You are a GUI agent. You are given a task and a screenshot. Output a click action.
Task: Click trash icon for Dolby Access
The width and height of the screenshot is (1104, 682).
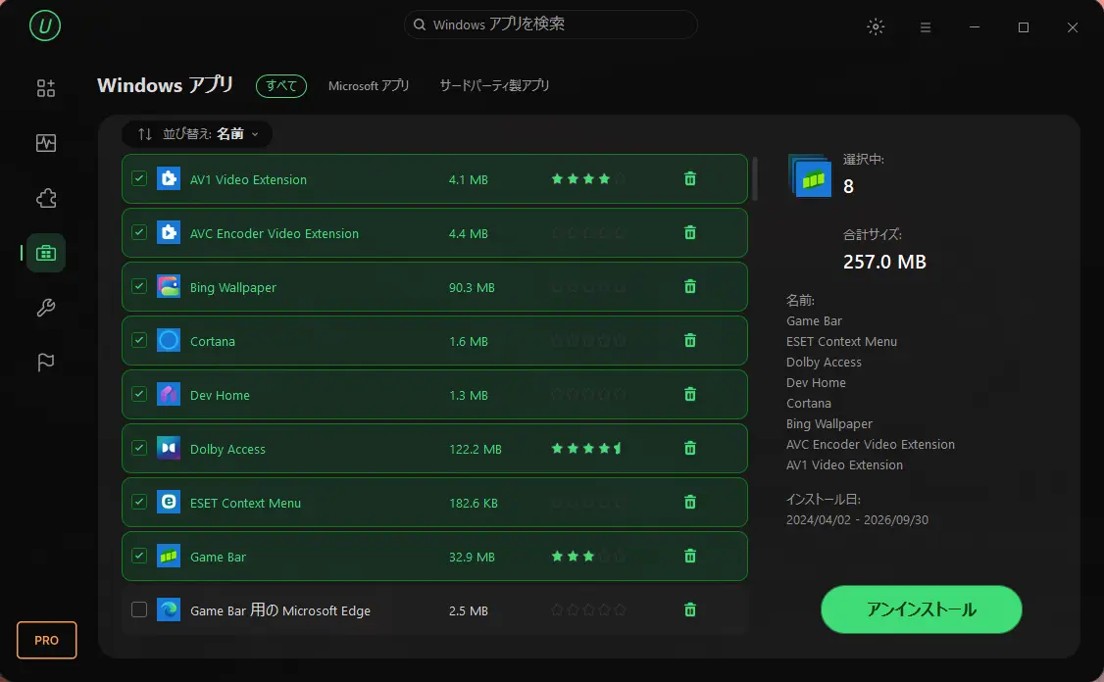click(690, 448)
